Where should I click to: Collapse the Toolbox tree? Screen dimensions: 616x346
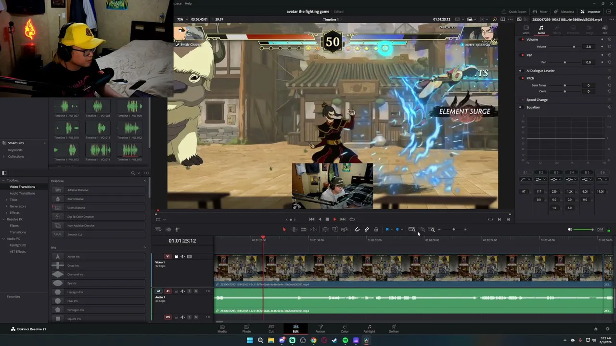[x=4, y=180]
